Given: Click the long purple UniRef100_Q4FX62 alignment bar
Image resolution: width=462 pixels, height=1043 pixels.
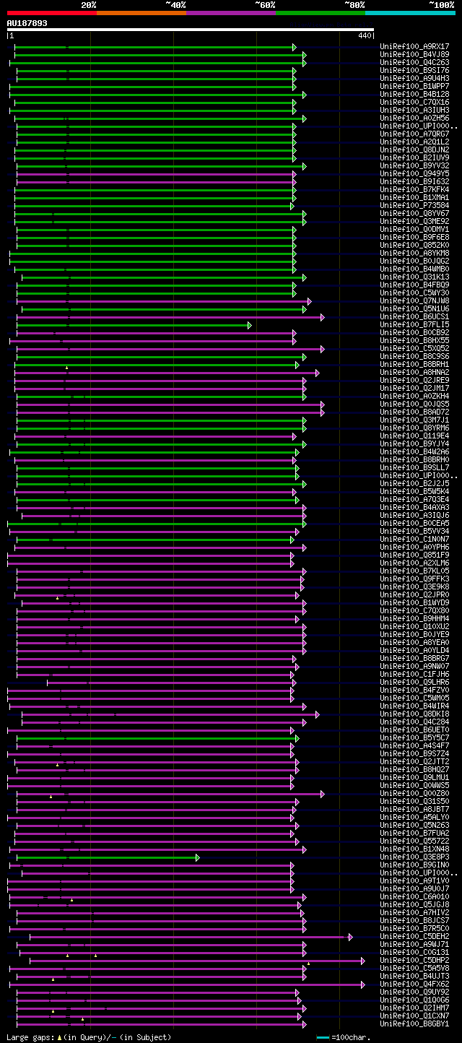Looking at the screenshot, I should point(187,984).
